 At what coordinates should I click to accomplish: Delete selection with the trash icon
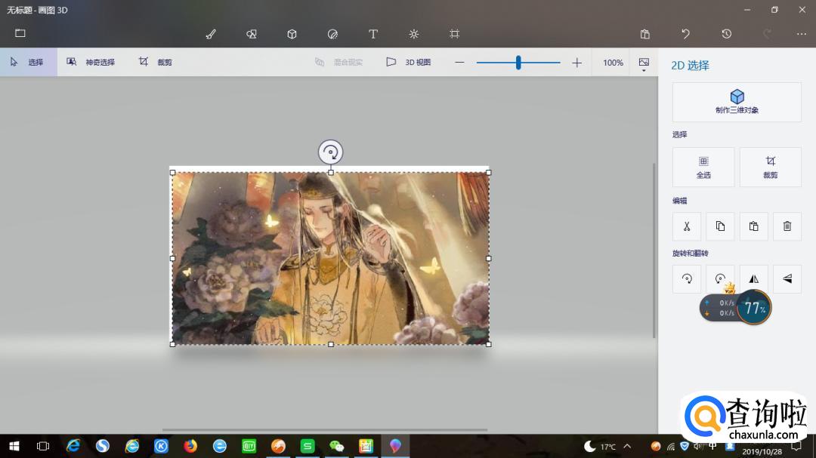[787, 226]
